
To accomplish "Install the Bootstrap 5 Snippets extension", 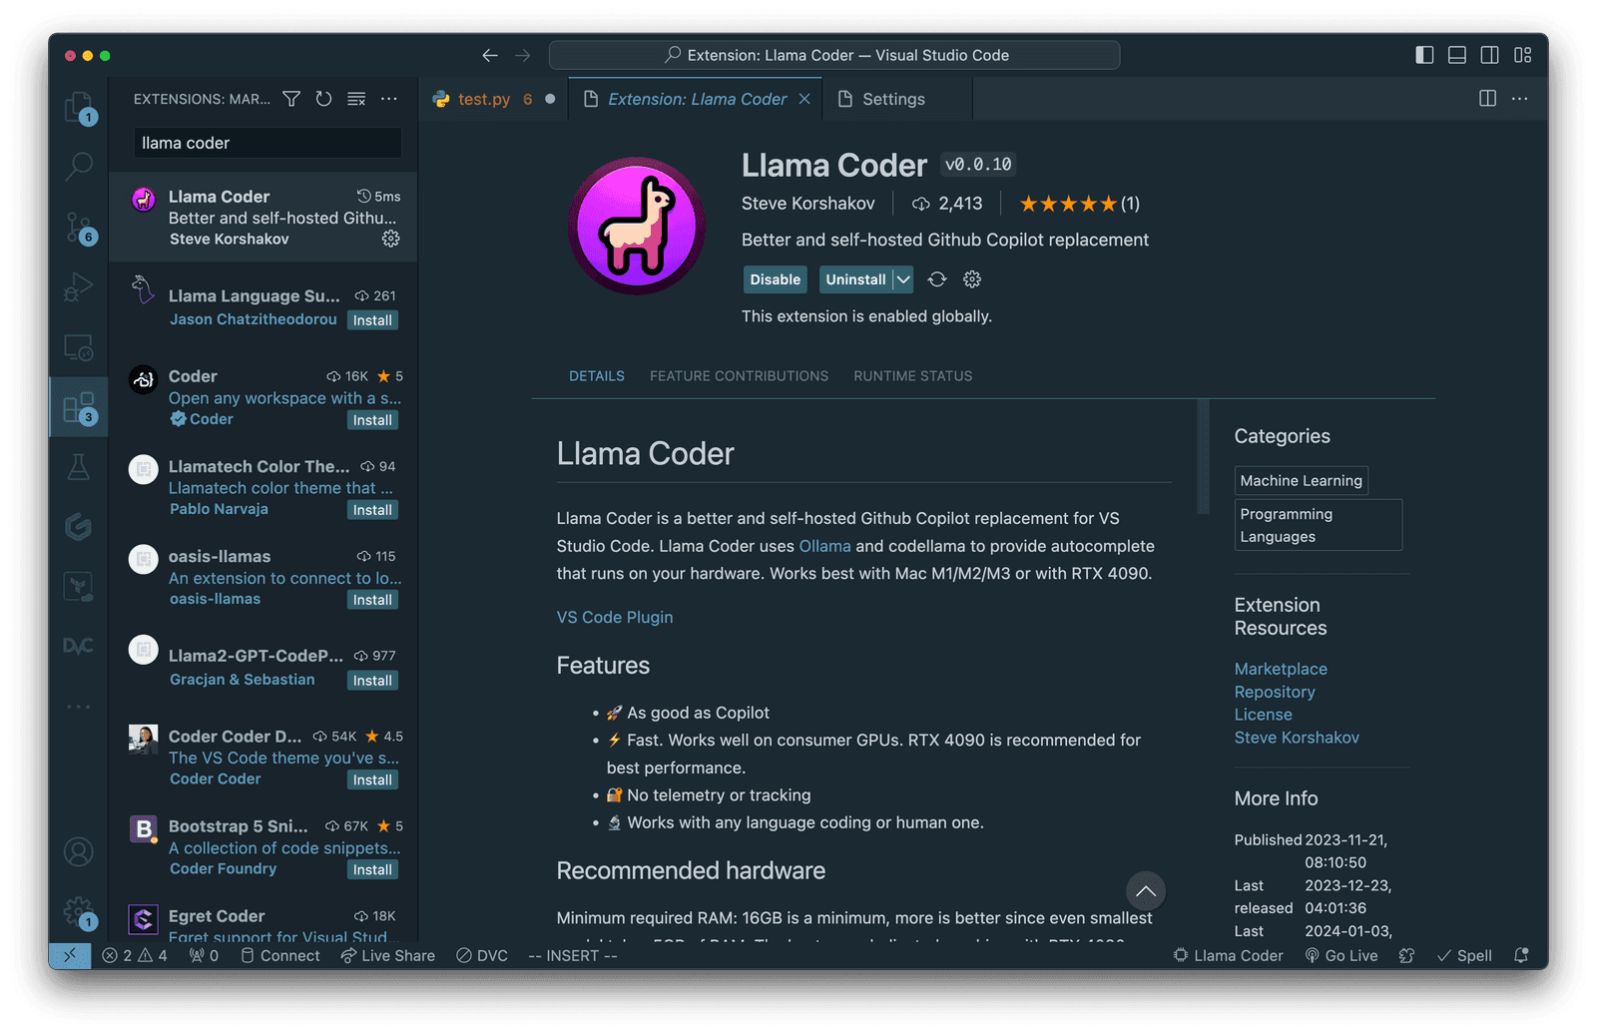I will point(372,869).
